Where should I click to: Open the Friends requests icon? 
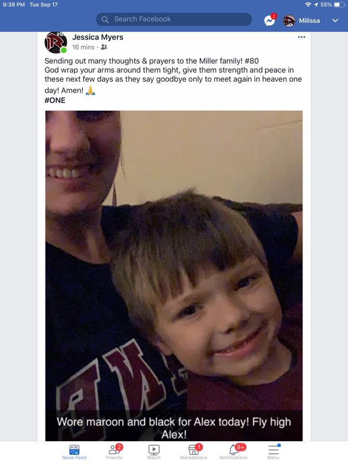tap(114, 451)
